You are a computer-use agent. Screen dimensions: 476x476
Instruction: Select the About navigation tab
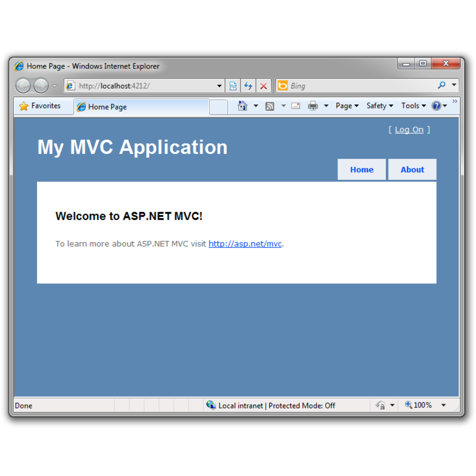click(412, 170)
